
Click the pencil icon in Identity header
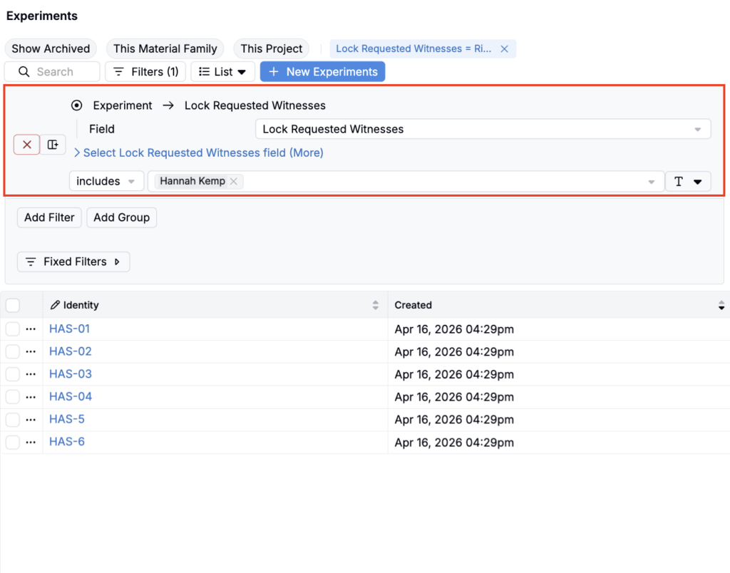click(56, 305)
